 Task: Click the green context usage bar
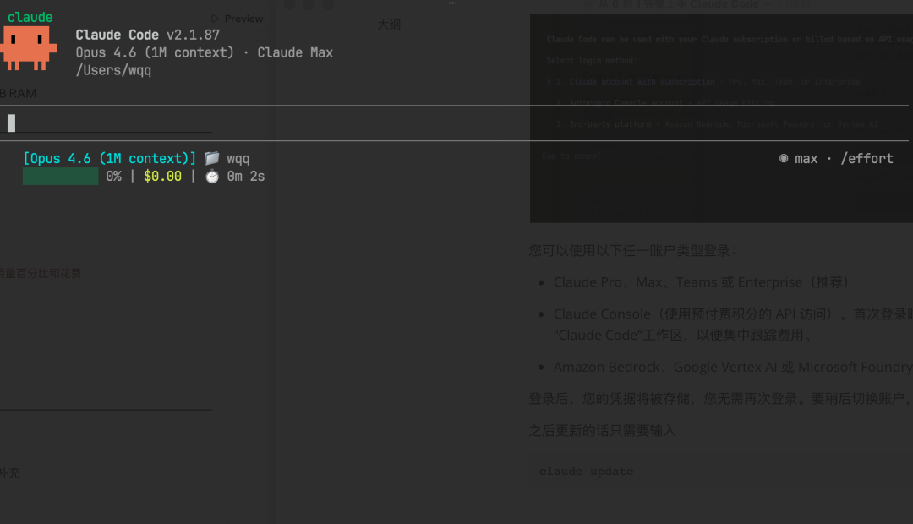(61, 177)
